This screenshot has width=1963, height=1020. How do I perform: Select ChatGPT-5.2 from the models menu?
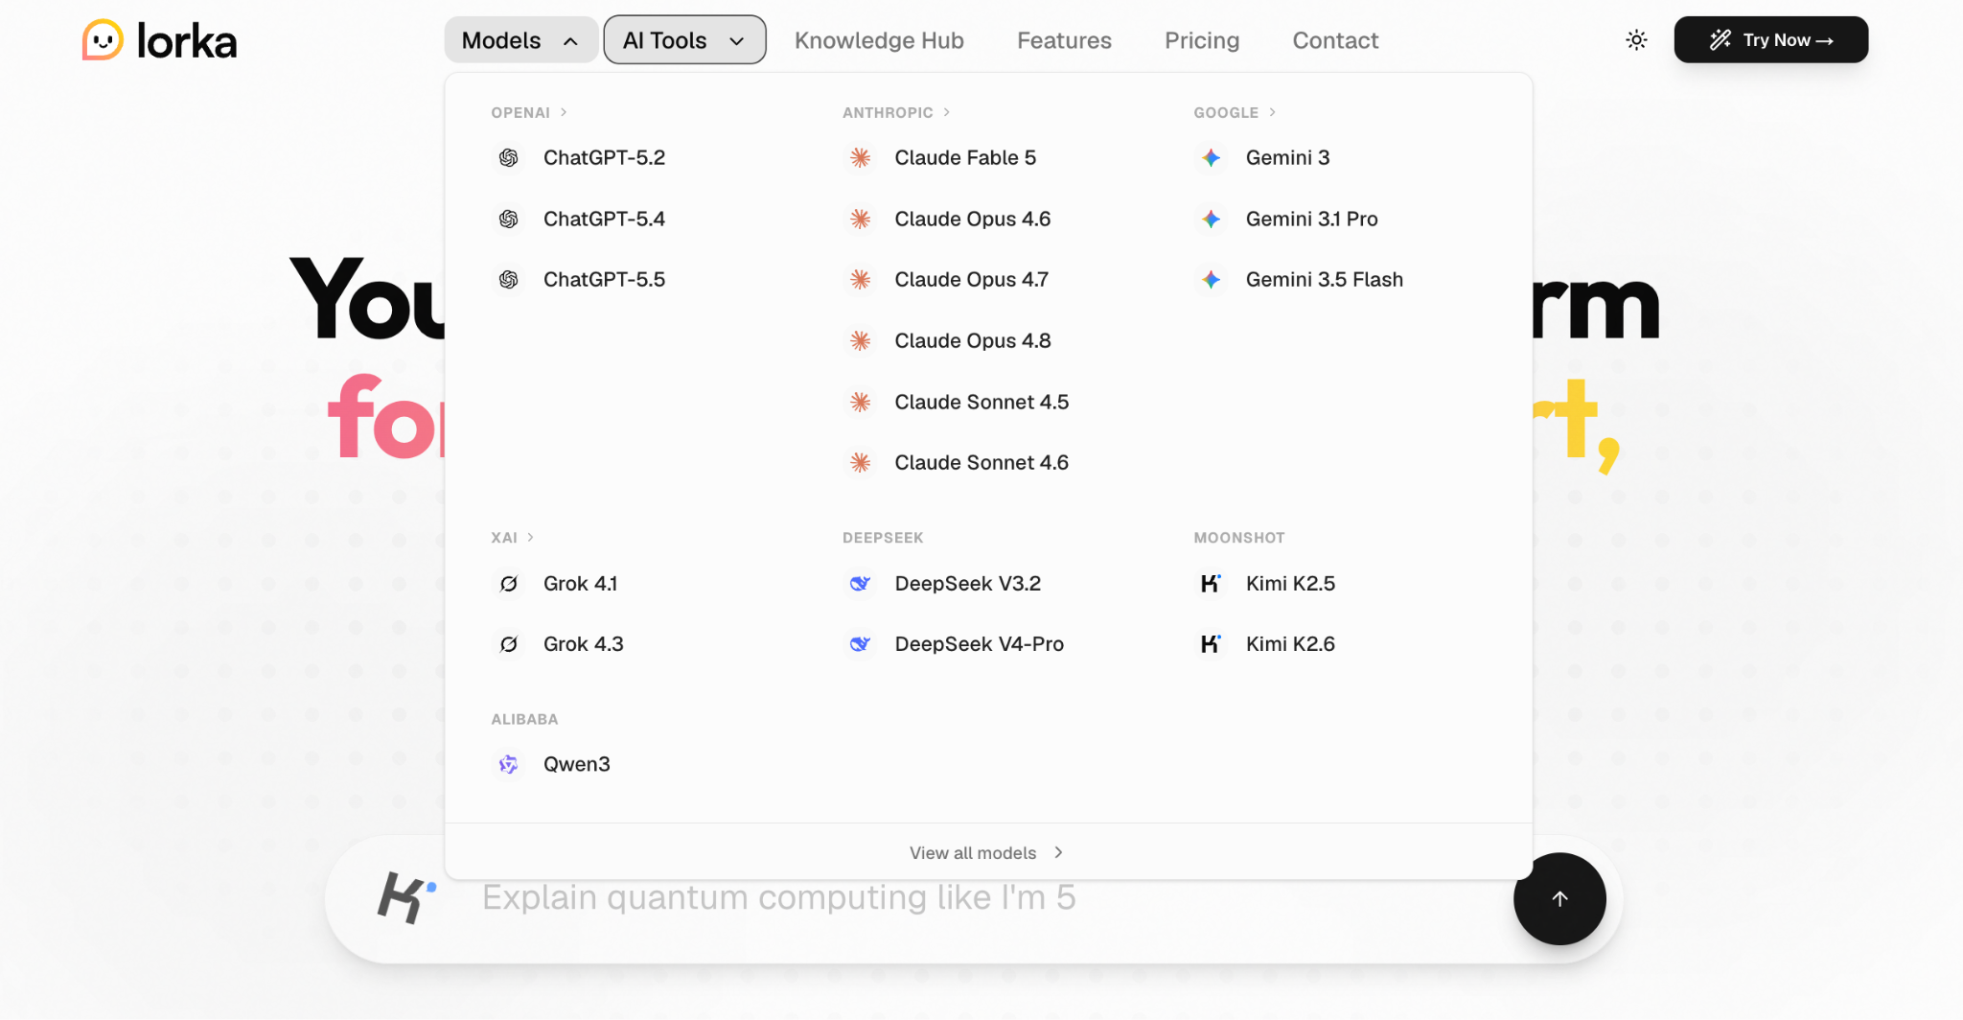point(604,157)
